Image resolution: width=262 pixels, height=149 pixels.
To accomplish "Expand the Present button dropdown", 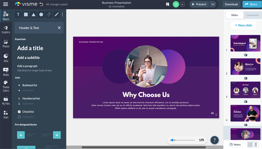I will (213, 4).
